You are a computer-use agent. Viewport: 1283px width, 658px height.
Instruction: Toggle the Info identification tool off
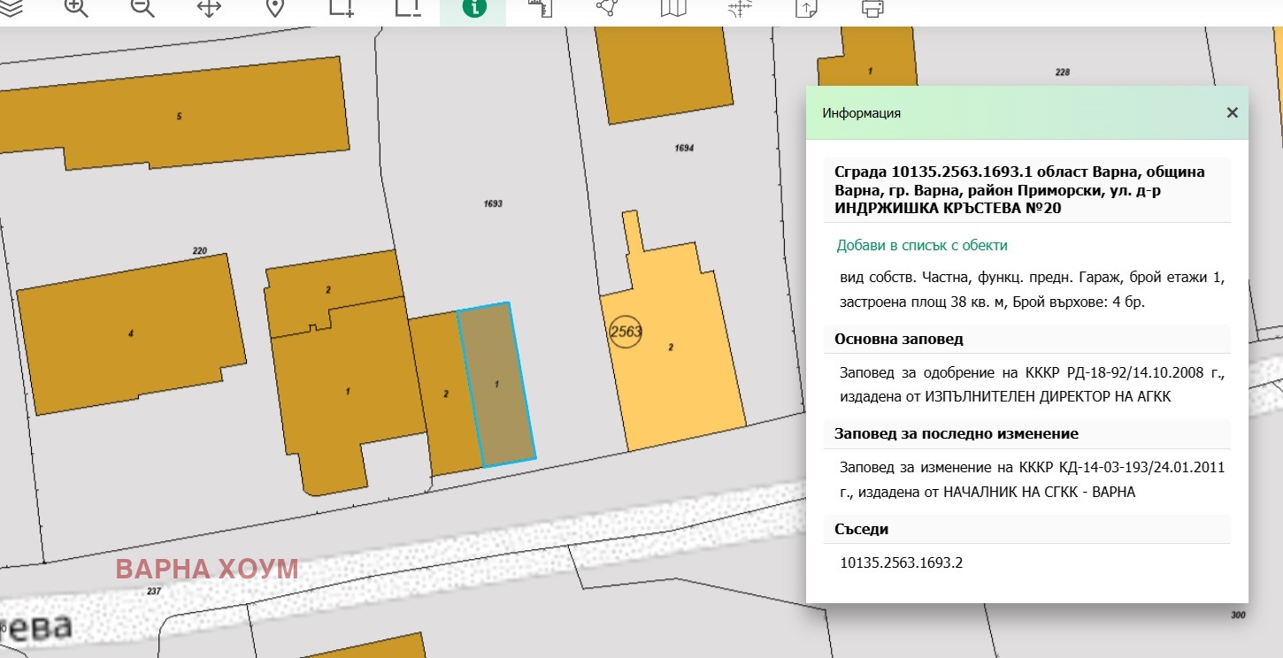(x=472, y=10)
